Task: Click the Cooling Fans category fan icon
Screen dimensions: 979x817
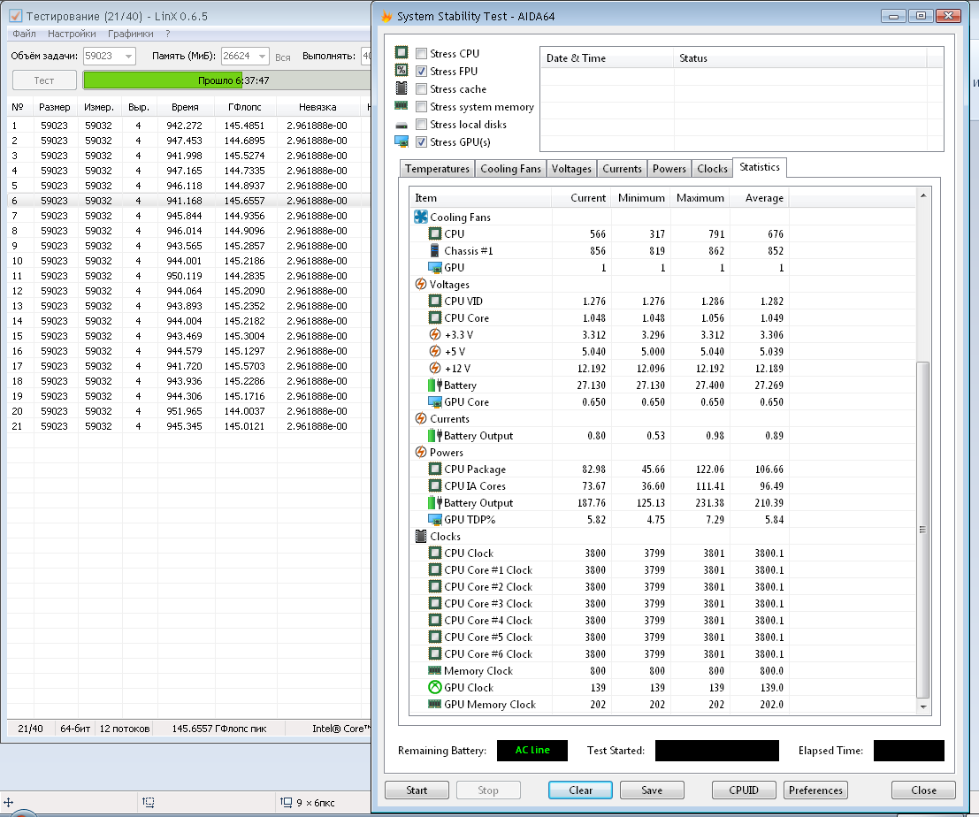Action: (x=421, y=217)
